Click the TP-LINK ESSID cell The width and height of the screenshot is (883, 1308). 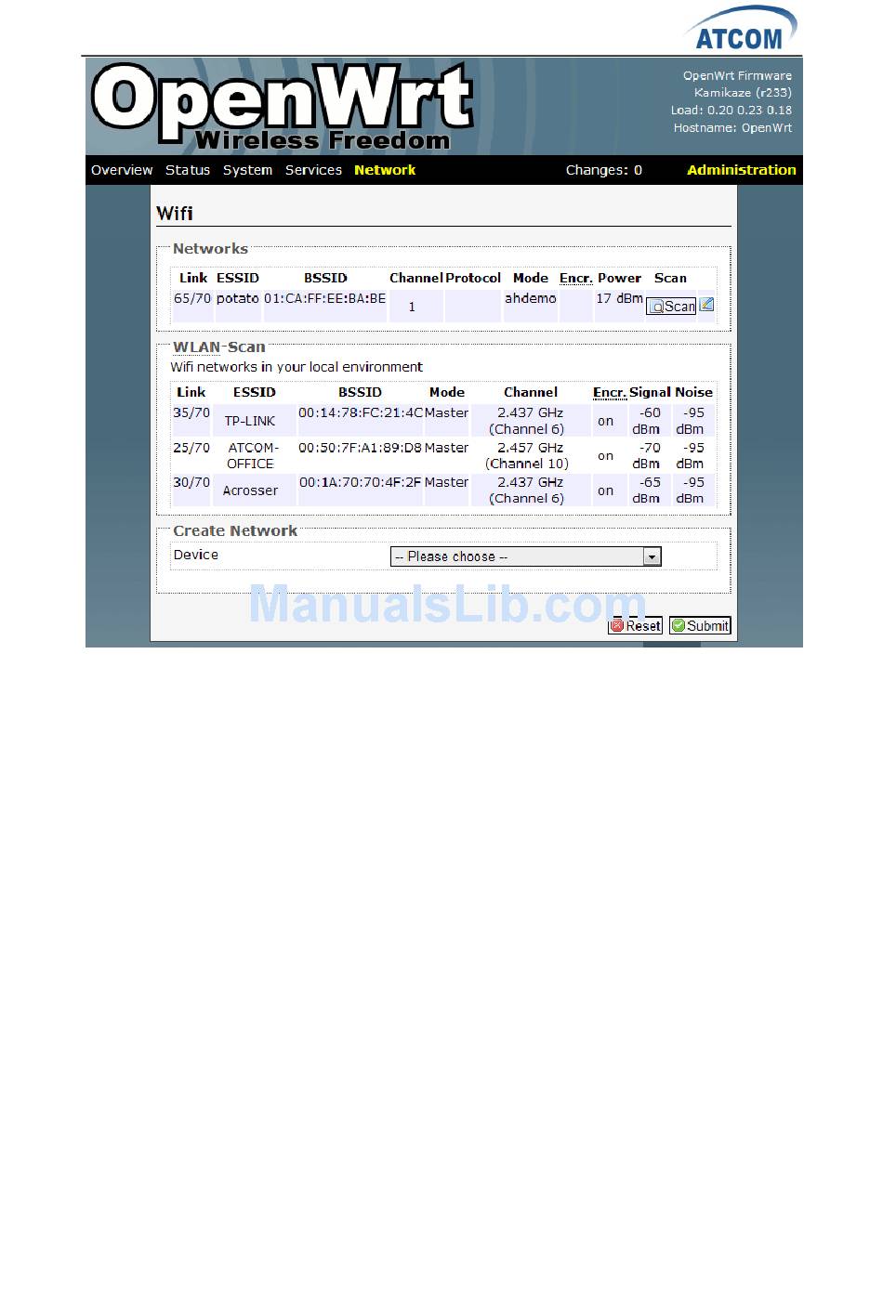click(250, 421)
